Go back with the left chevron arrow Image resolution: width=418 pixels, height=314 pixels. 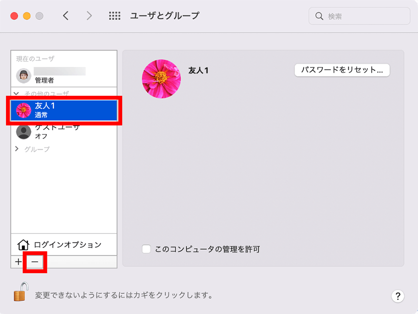click(66, 16)
